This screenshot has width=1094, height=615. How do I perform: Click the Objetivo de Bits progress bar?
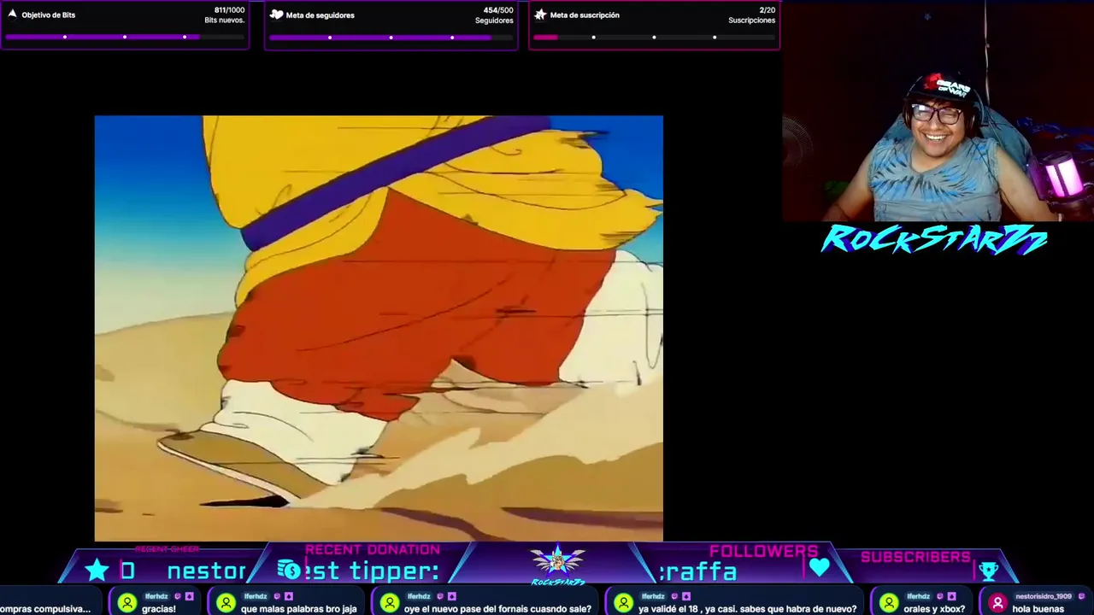tap(125, 37)
